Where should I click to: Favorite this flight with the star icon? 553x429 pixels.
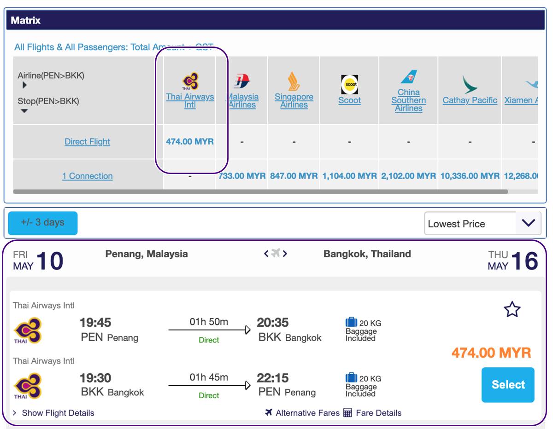tap(512, 310)
